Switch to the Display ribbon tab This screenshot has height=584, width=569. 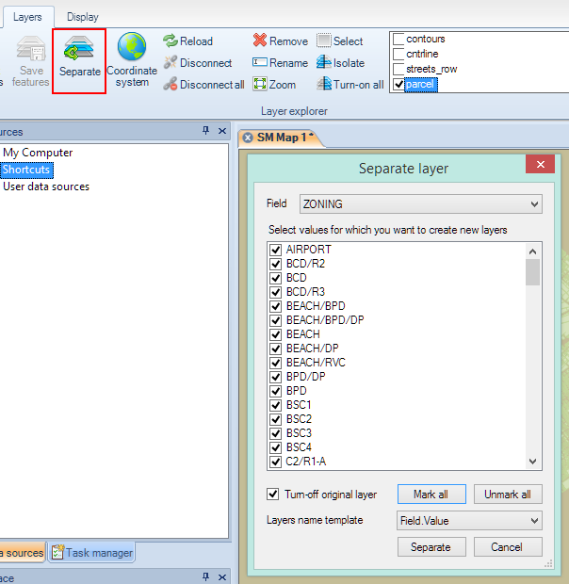point(82,17)
